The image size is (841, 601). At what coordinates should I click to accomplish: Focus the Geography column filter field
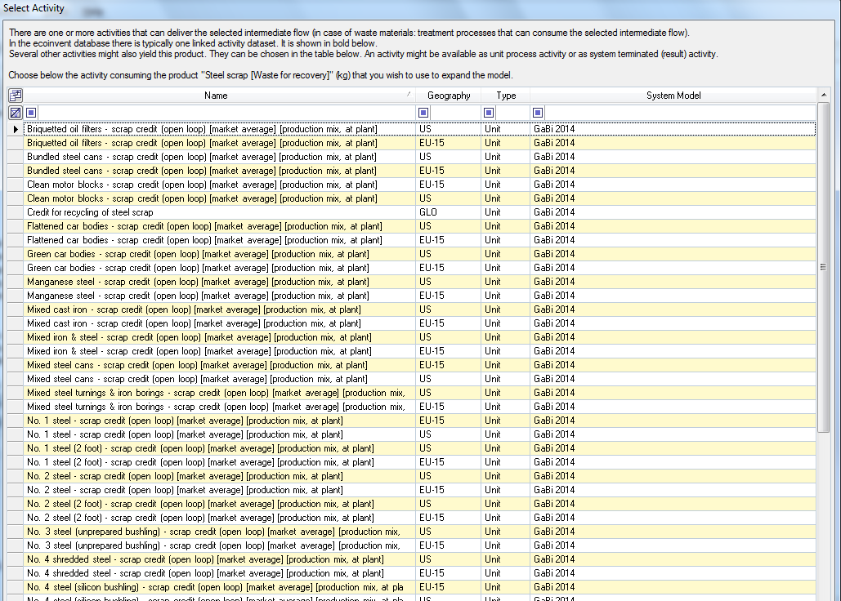click(454, 113)
